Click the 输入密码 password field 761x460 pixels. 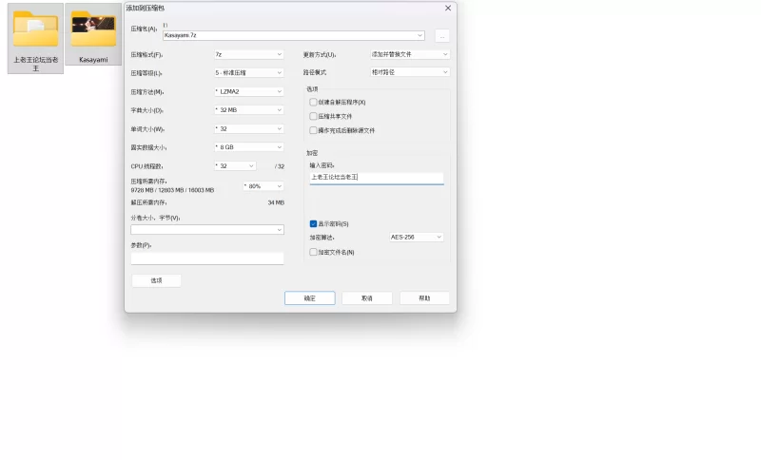coord(377,178)
